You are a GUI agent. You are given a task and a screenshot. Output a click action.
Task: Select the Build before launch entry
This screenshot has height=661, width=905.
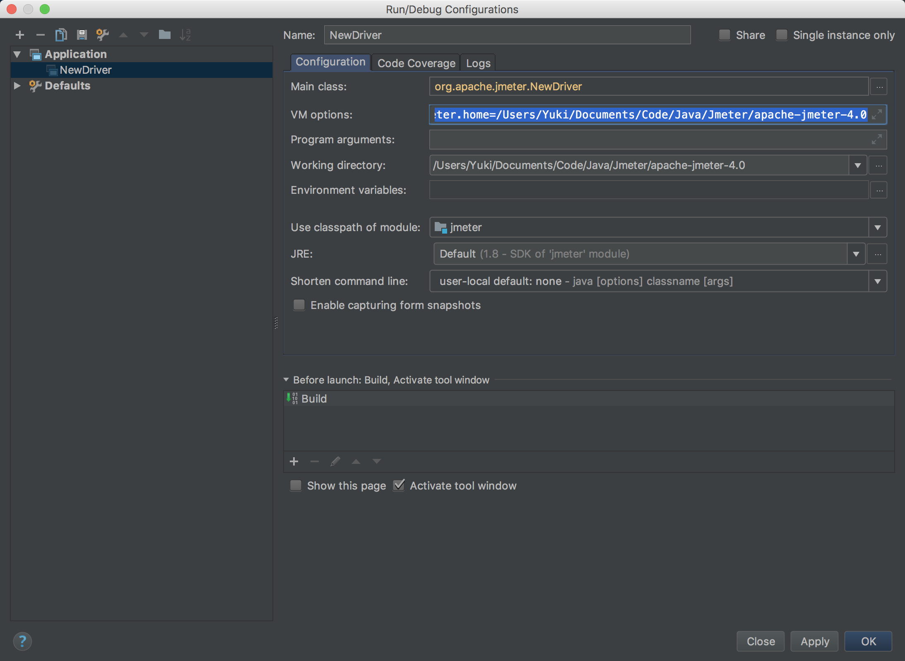coord(589,398)
